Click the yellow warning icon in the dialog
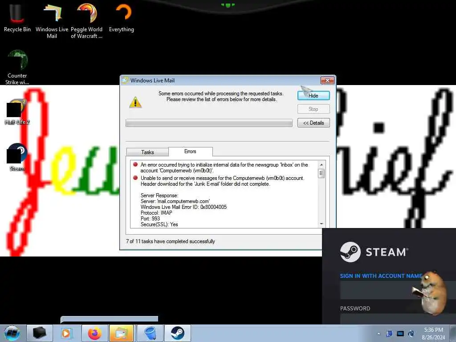 (135, 102)
